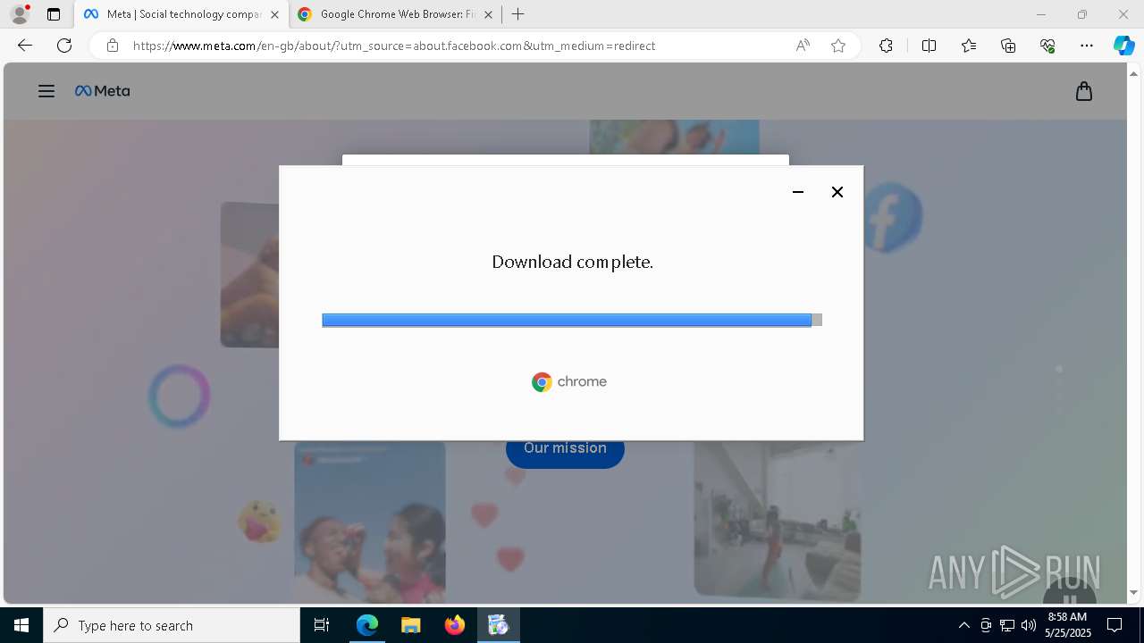Viewport: 1144px width, 643px height.
Task: Open the Edge profile icon
Action: [19, 14]
